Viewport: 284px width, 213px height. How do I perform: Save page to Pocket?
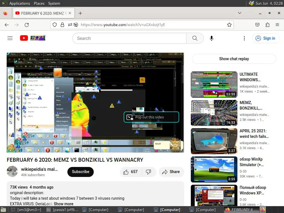coord(257,25)
